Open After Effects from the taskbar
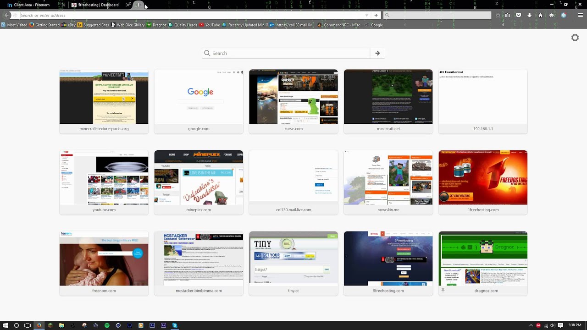587x330 pixels. pyautogui.click(x=164, y=325)
